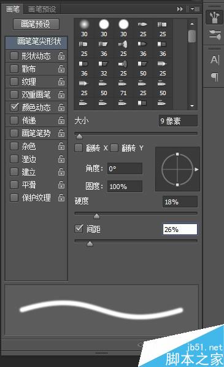The width and height of the screenshot is (224, 367).
Task: Toggle lock icon for 杂色
Action: 61,146
